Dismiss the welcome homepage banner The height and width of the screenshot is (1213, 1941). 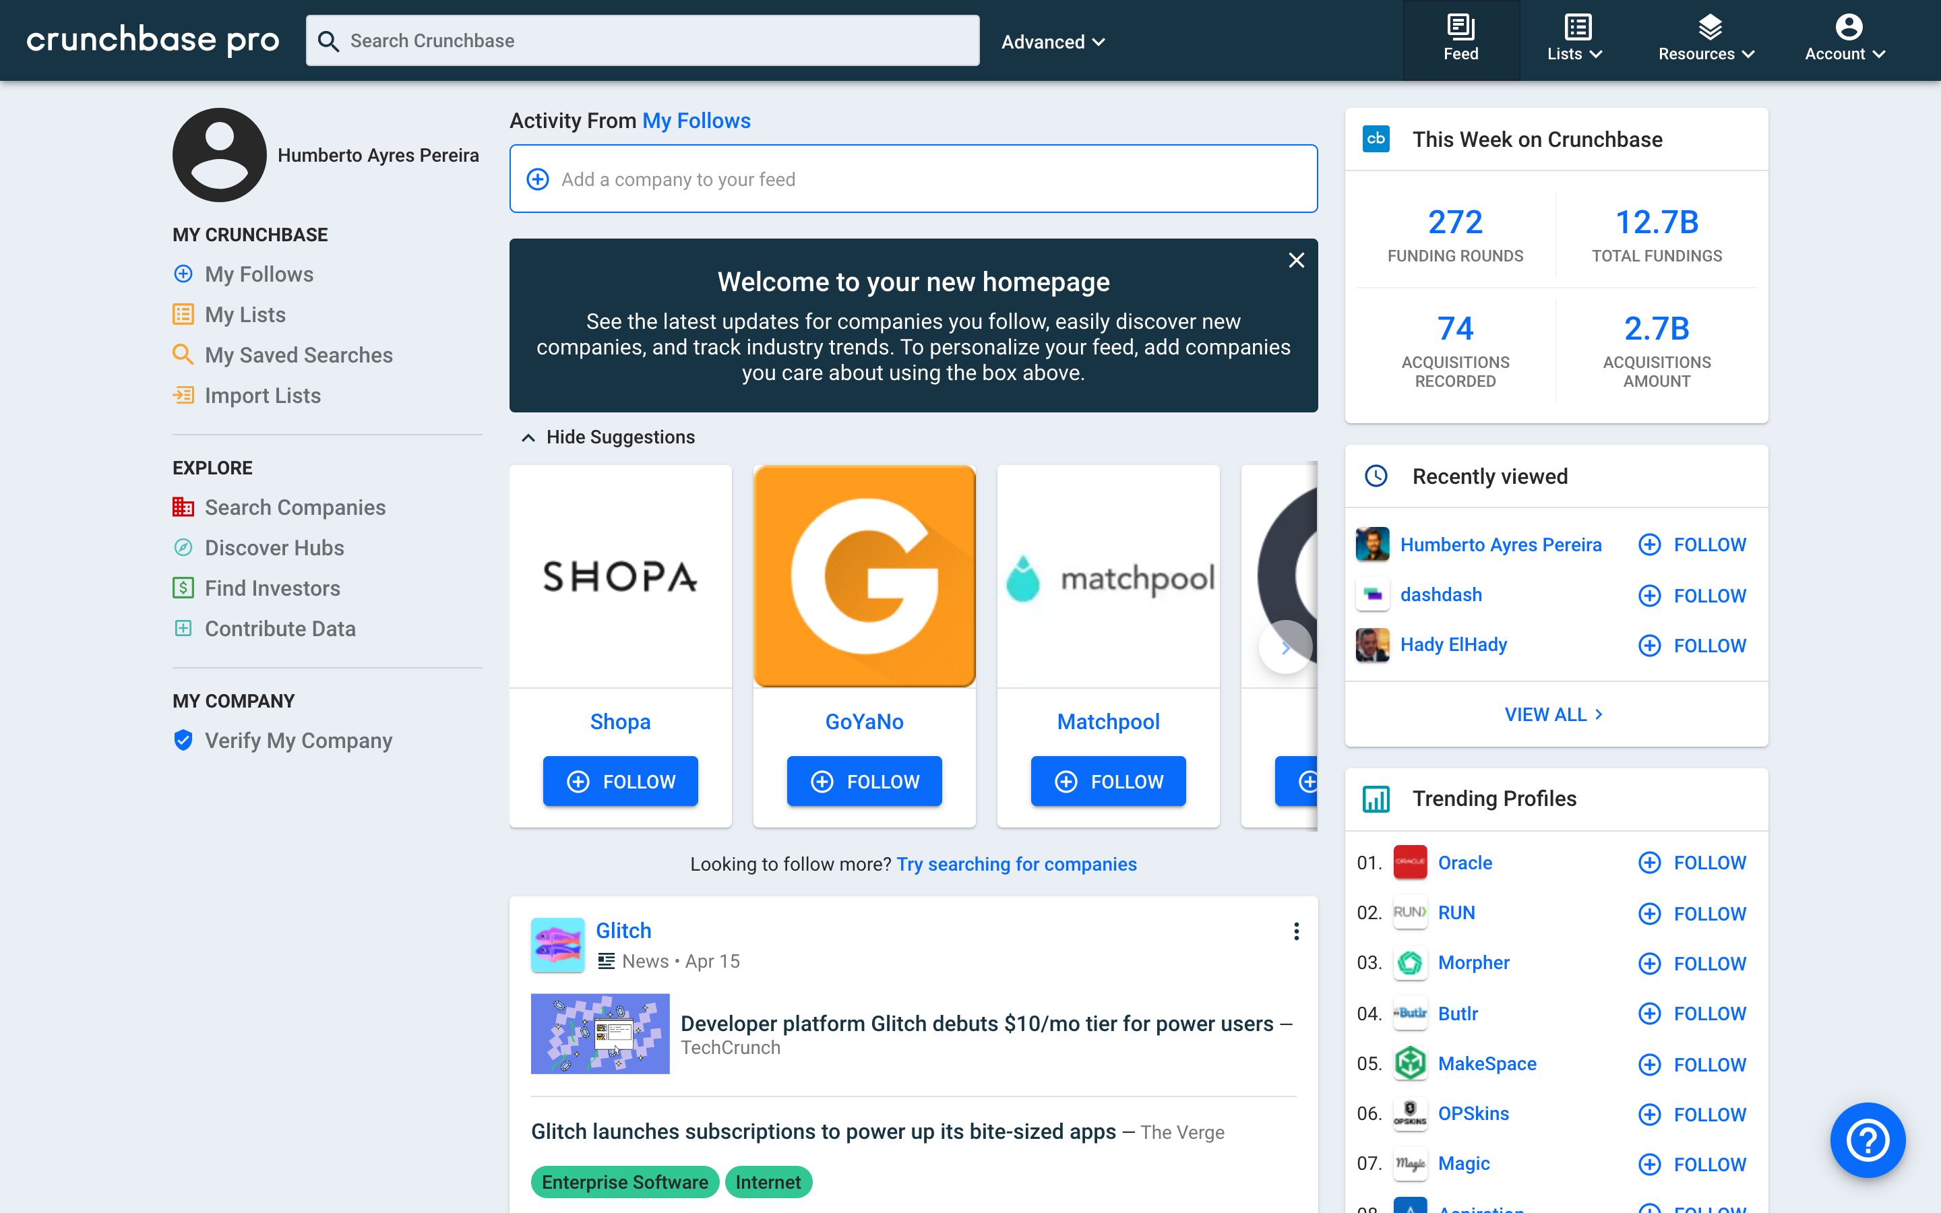(x=1296, y=260)
